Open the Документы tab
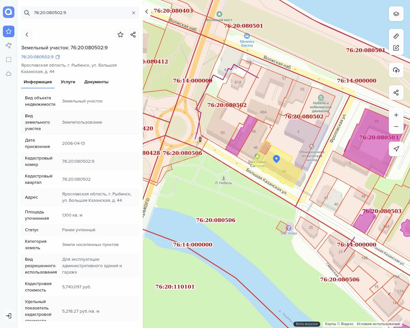Viewport: 410px width, 328px height. point(96,82)
